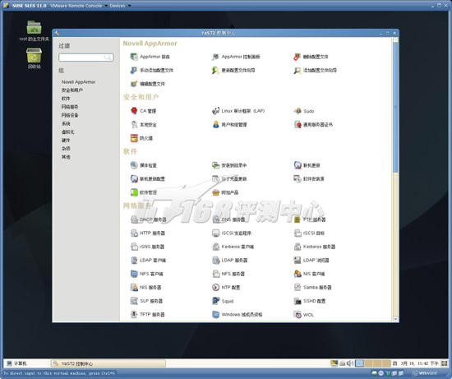Open the iSCSI 发起程序 module
The image size is (452, 379).
(x=232, y=233)
